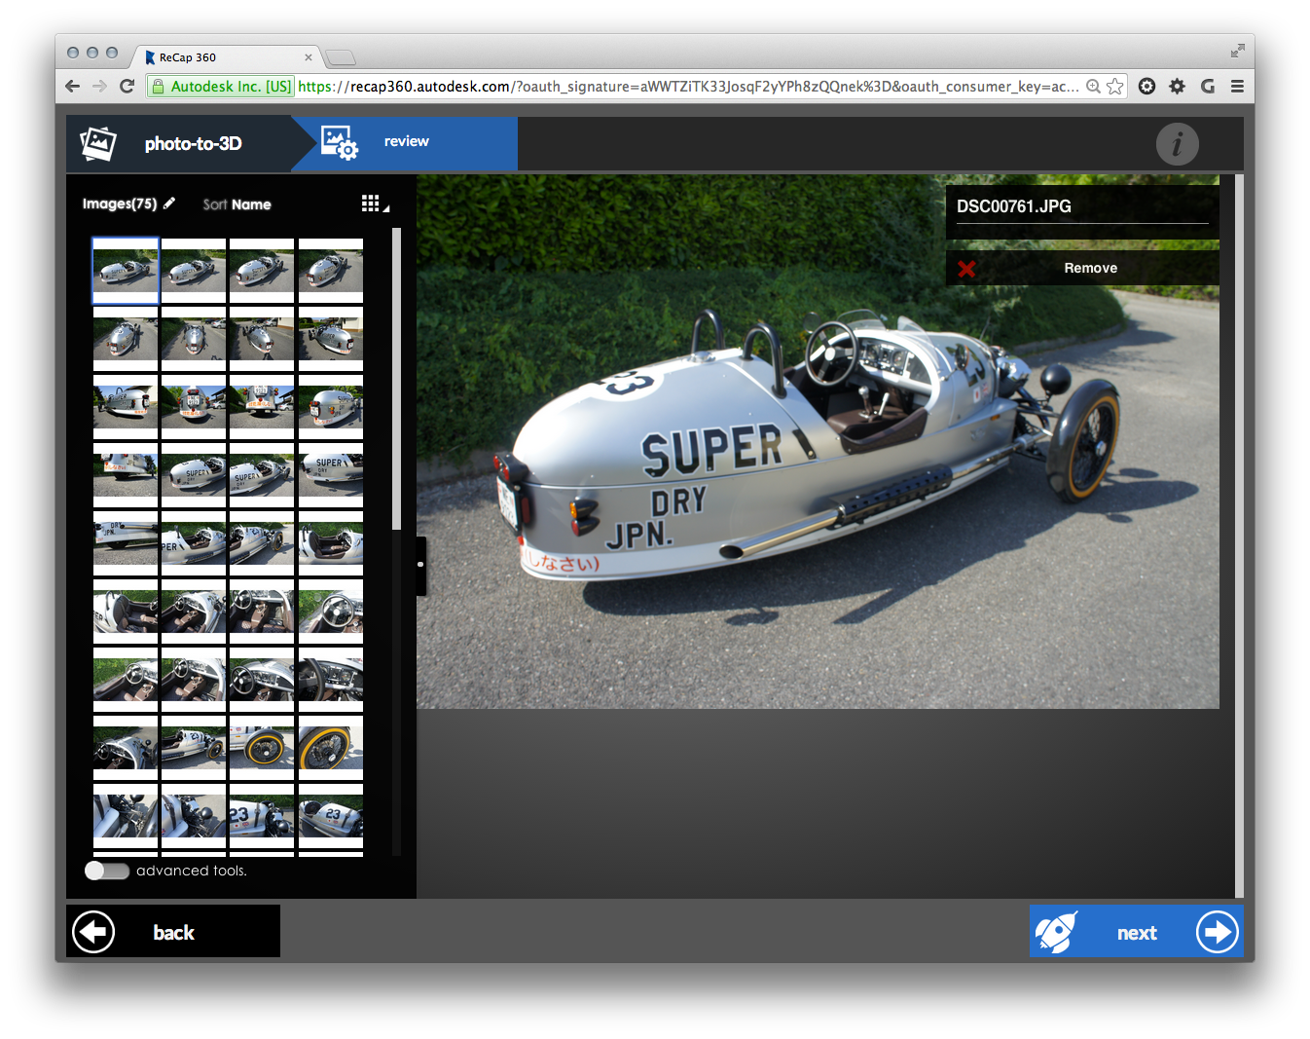Switch to the photo-to-3D step tab

pyautogui.click(x=193, y=144)
